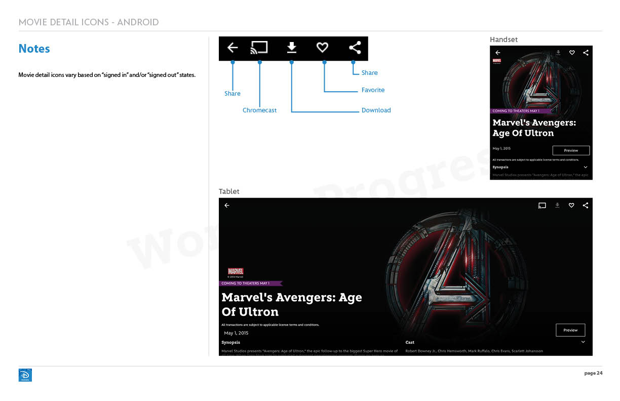The width and height of the screenshot is (620, 401).
Task: Click the "Synopsis" heading on the Tablet mockup
Action: tap(231, 343)
